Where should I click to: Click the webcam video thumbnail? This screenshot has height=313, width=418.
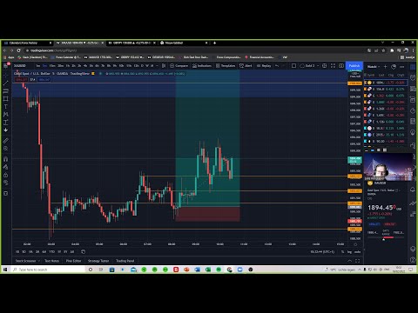coord(388,167)
